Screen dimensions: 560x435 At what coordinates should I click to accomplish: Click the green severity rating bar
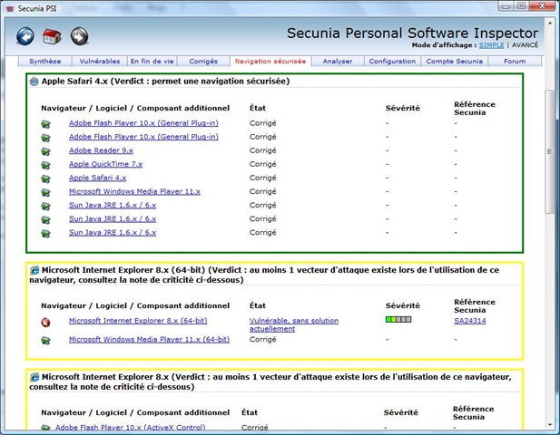[x=398, y=320]
